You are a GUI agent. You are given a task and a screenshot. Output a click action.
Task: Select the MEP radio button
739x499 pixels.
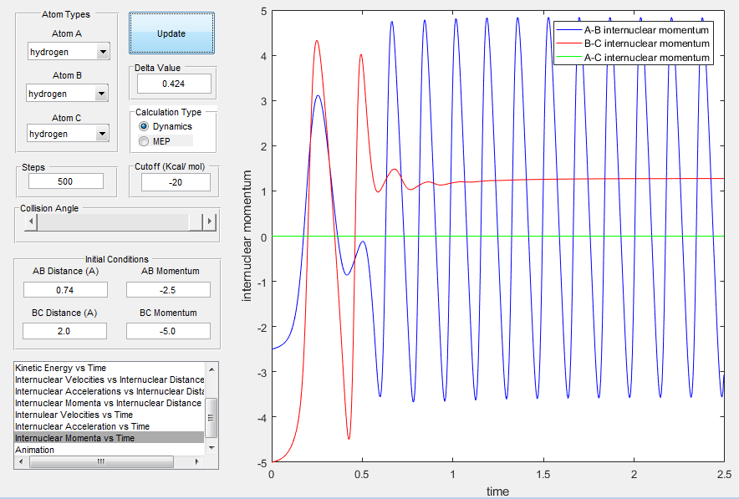click(x=155, y=141)
